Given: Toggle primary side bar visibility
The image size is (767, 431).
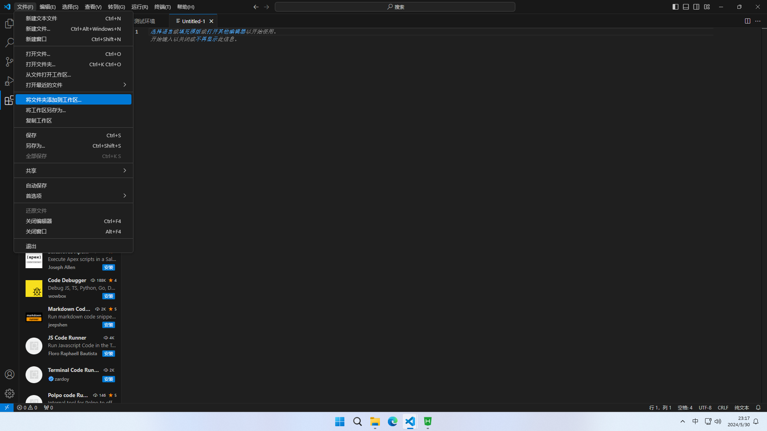Looking at the screenshot, I should tap(675, 7).
